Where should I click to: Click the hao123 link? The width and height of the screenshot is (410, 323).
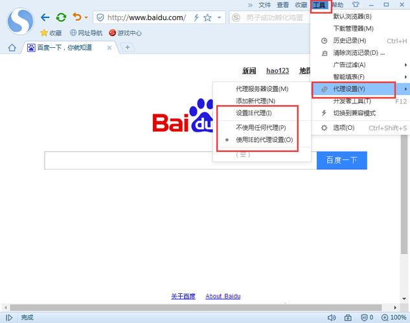click(x=277, y=70)
